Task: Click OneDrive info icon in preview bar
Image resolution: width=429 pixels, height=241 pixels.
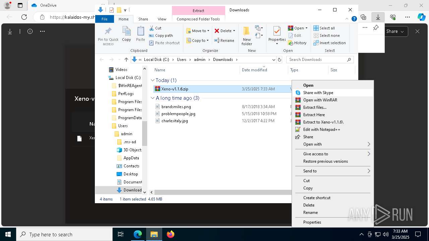Action: point(30,31)
